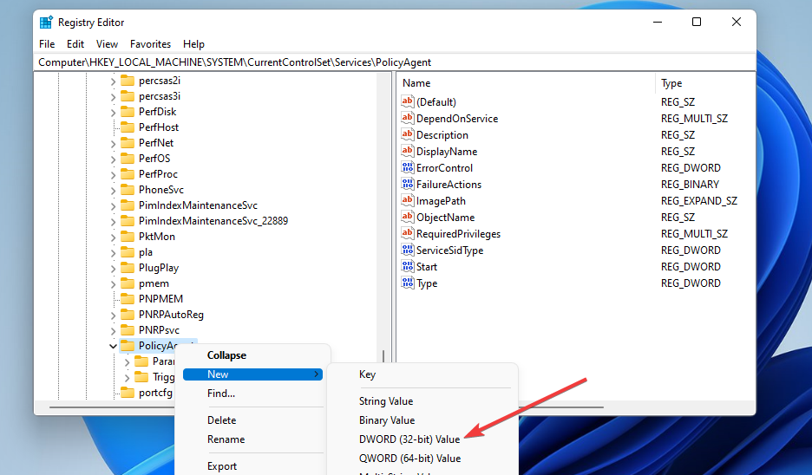The image size is (812, 475).
Task: Click the FailureActions binary icon
Action: tap(408, 185)
